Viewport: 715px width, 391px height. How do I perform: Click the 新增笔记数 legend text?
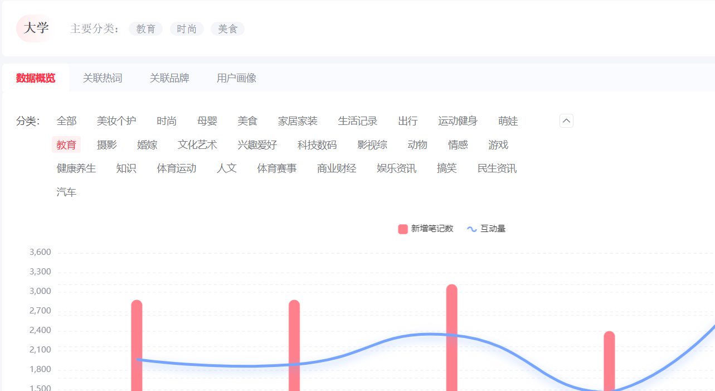[x=432, y=229]
